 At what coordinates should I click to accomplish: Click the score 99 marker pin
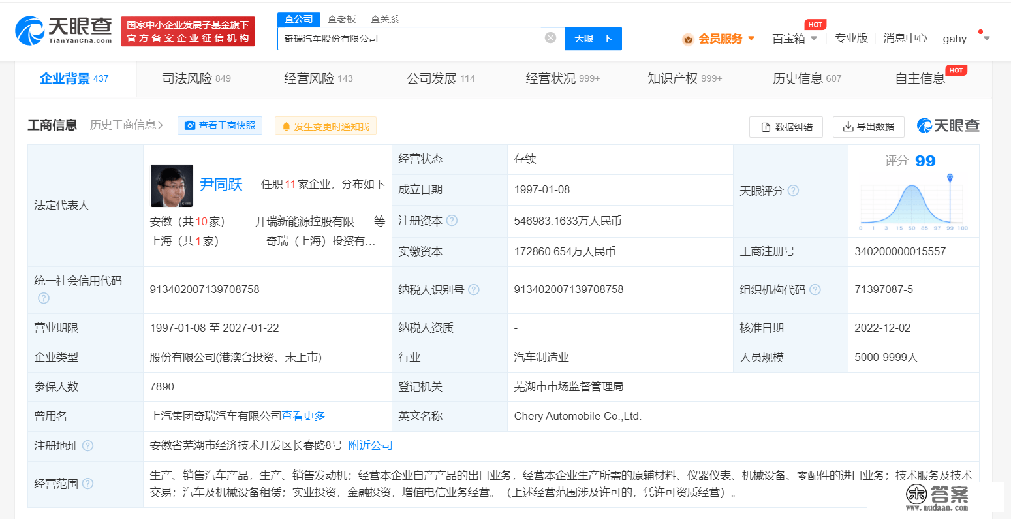pos(950,178)
